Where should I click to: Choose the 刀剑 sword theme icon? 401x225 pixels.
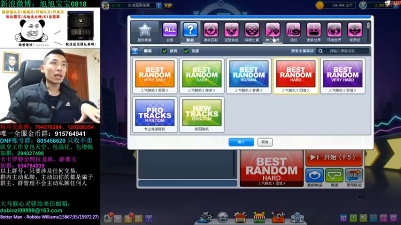(x=293, y=32)
